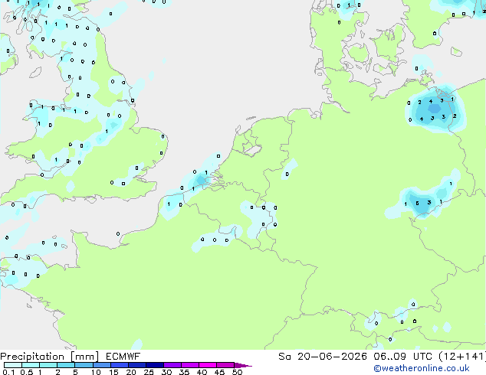Pick the 15–20 mm legend swatch
This screenshot has height=375, width=486.
[x=120, y=365]
